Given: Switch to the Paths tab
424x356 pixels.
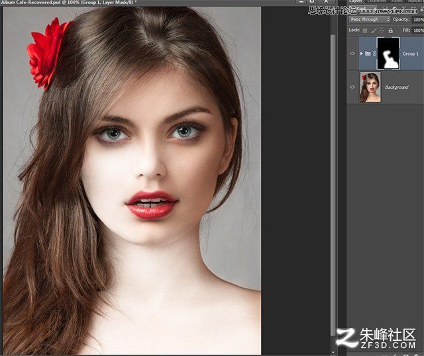Looking at the screenshot, I should (x=397, y=1).
